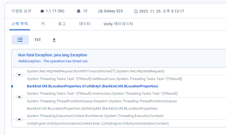Switch to list view of stack trace
Image resolution: width=226 pixels, height=135 pixels.
coord(20,40)
